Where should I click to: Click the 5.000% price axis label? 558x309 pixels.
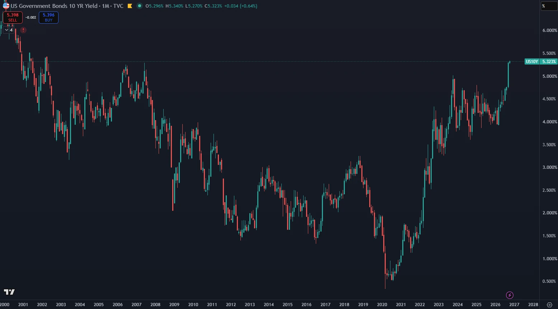tap(550, 76)
